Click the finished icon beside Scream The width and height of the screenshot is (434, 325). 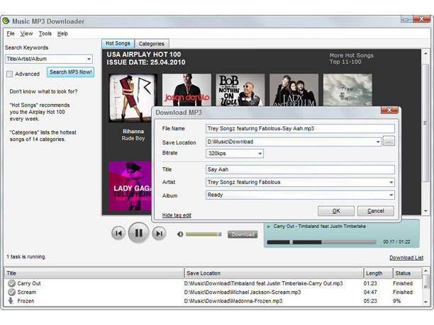11,292
